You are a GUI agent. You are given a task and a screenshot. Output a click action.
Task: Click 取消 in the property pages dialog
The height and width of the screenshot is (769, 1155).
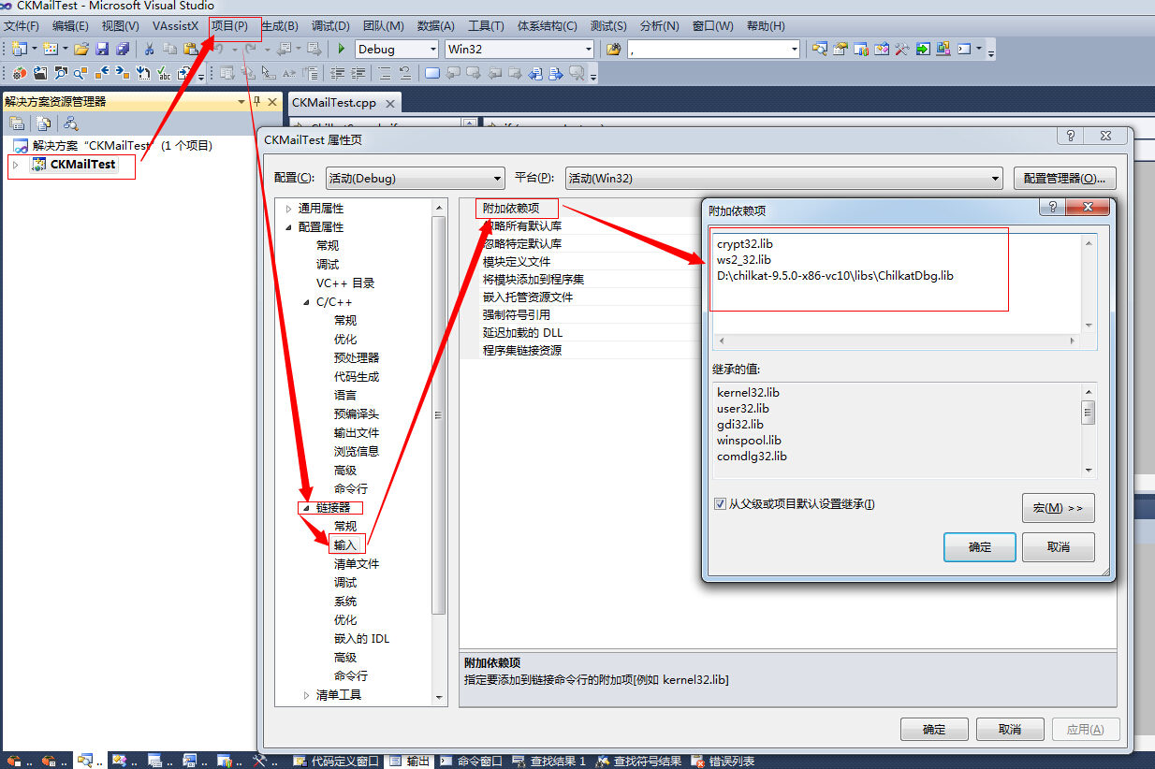1010,730
